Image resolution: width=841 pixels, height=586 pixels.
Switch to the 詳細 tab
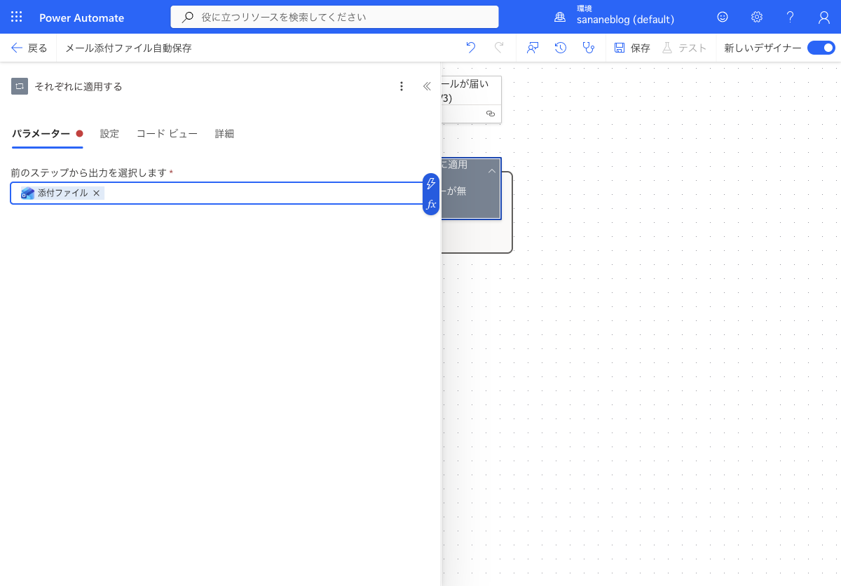click(x=224, y=134)
